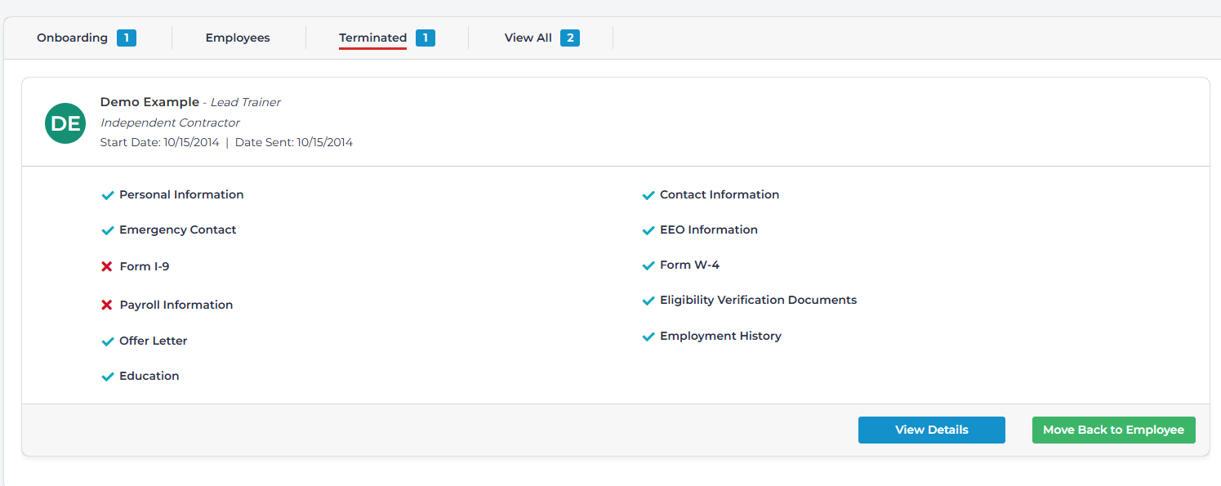Click the checkmark next to Contact Information
1221x486 pixels.
pos(648,195)
